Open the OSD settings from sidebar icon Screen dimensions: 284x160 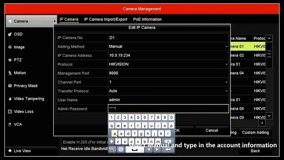coord(10,34)
